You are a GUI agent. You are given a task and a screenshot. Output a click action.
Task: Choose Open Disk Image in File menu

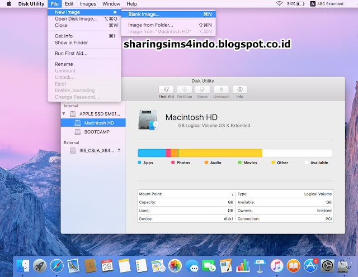click(84, 18)
